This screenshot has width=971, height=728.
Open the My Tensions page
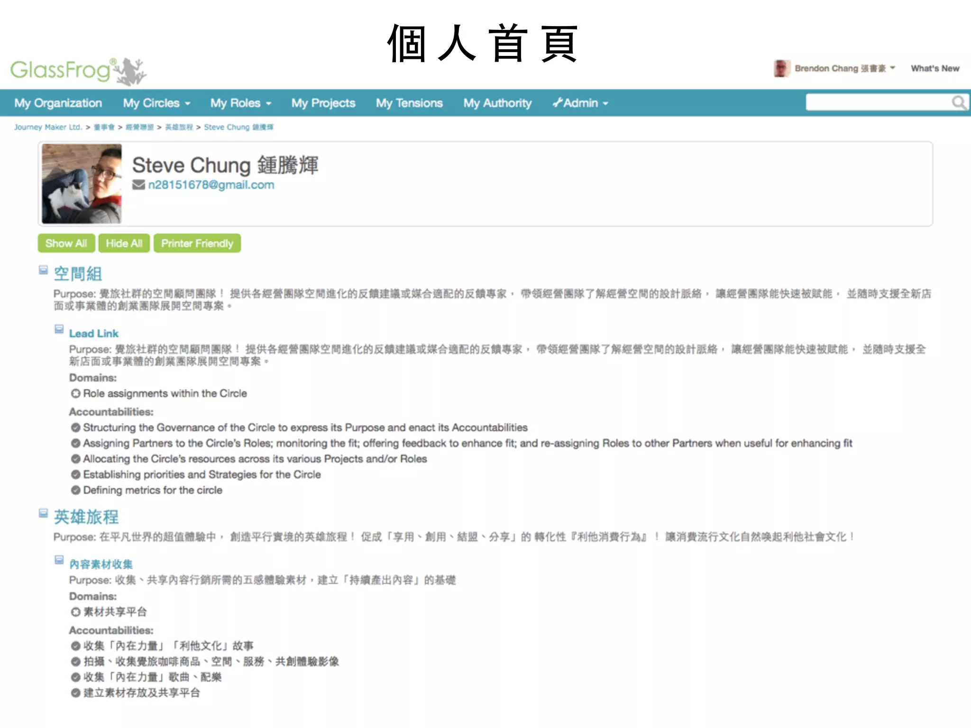point(409,103)
